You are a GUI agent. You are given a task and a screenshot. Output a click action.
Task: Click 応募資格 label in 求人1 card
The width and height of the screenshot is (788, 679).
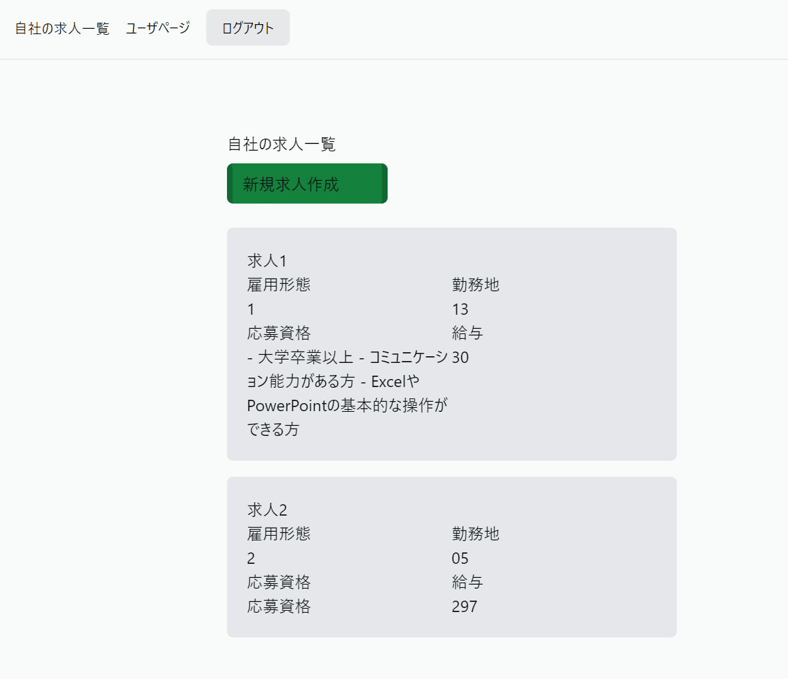(279, 333)
